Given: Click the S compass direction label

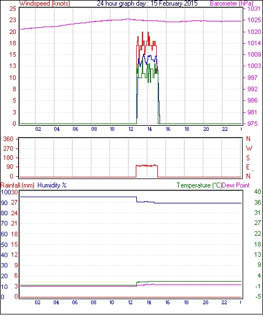Looking at the screenshot, I should 248,158.
